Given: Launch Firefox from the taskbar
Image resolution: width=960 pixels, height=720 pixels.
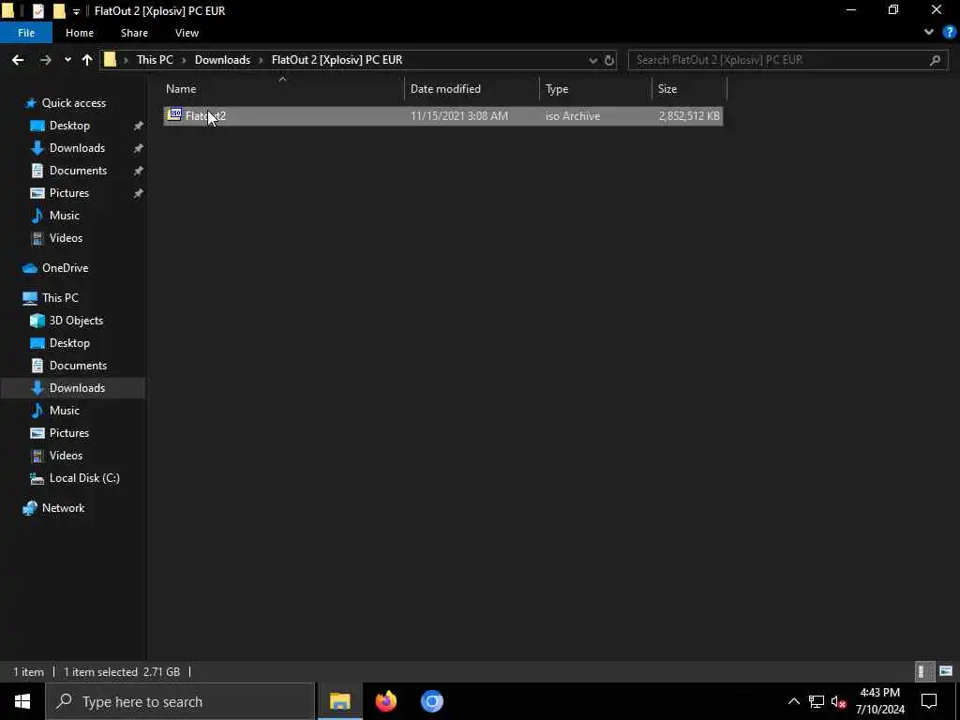Looking at the screenshot, I should [385, 701].
